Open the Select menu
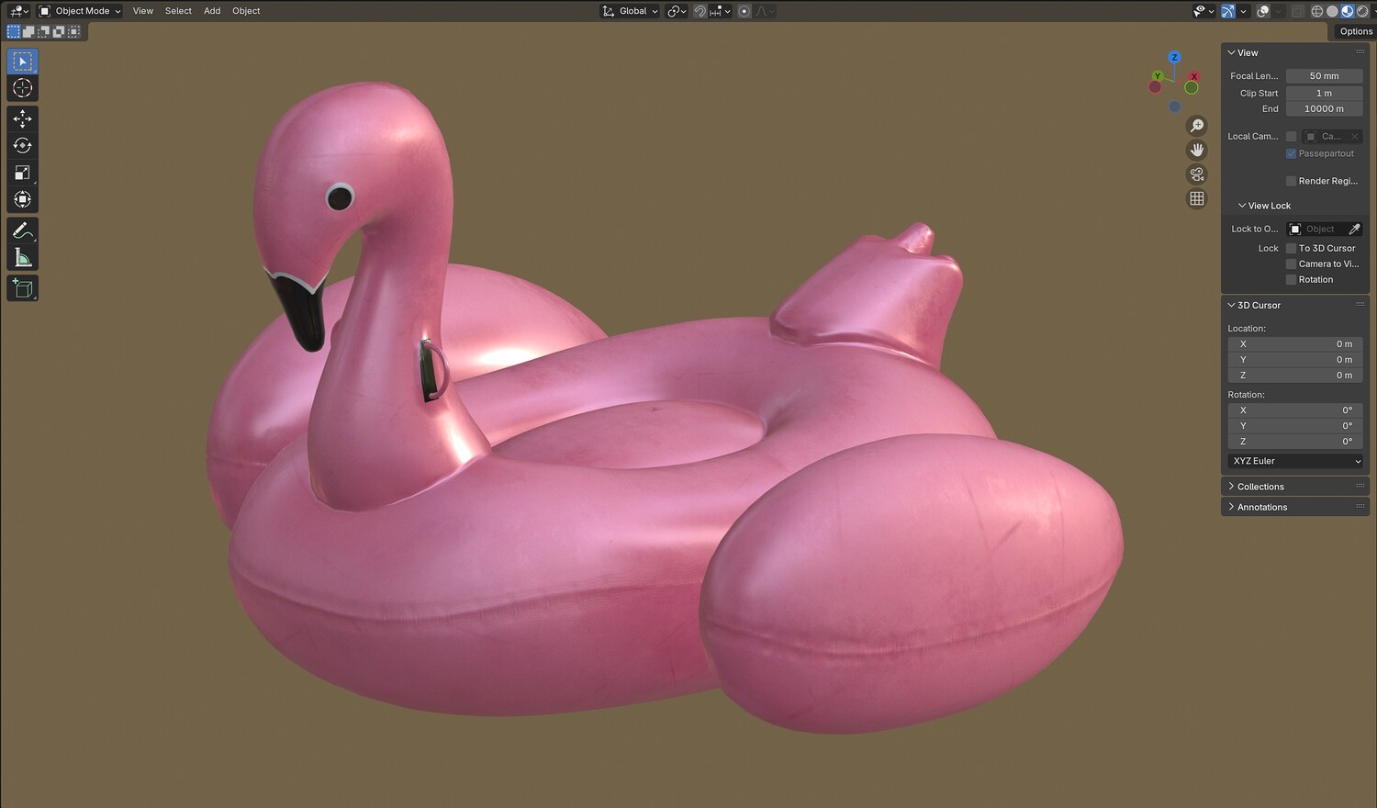Image resolution: width=1377 pixels, height=808 pixels. pyautogui.click(x=178, y=11)
